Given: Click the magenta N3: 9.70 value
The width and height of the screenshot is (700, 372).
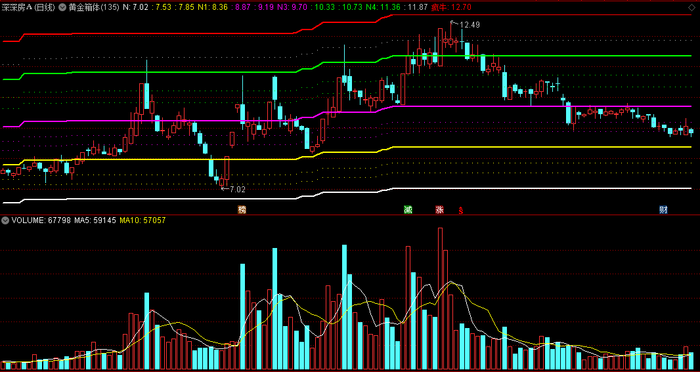Looking at the screenshot, I should pyautogui.click(x=293, y=7).
